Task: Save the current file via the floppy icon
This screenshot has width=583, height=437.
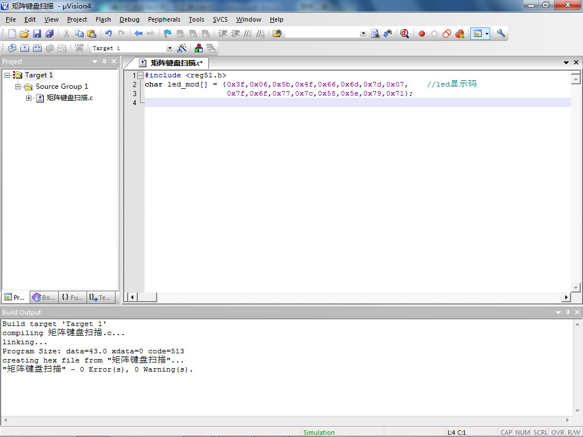Action: click(37, 34)
